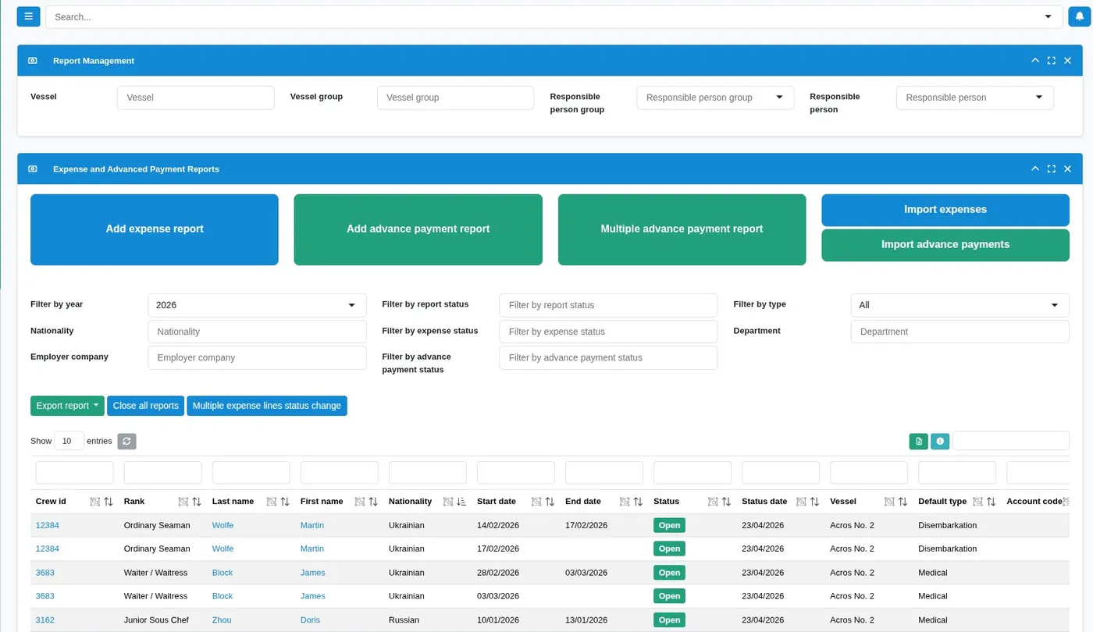Image resolution: width=1093 pixels, height=632 pixels.
Task: Focus the Filter by advance payment status field
Action: tap(608, 357)
